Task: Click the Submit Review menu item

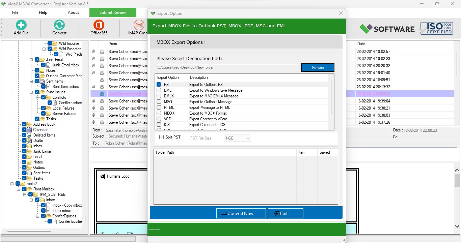Action: [113, 12]
